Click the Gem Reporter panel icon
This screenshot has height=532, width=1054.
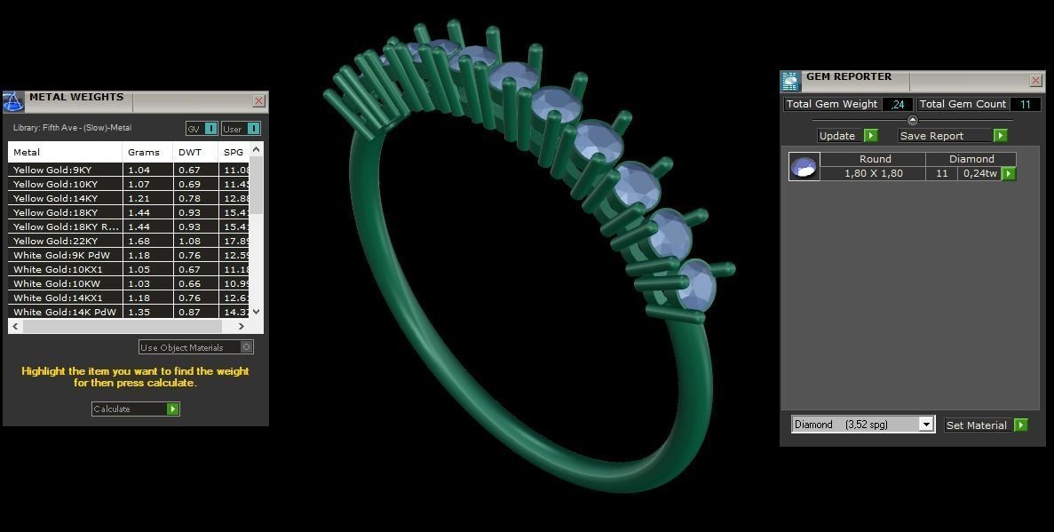click(x=790, y=82)
